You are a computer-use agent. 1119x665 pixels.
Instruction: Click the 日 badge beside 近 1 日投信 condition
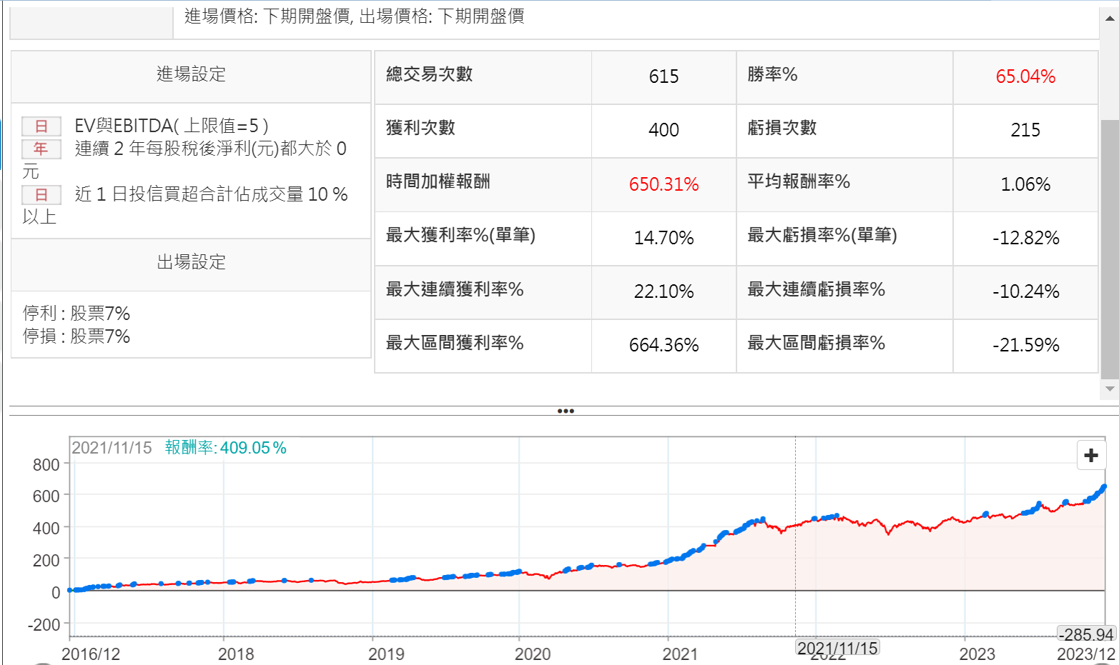click(41, 194)
